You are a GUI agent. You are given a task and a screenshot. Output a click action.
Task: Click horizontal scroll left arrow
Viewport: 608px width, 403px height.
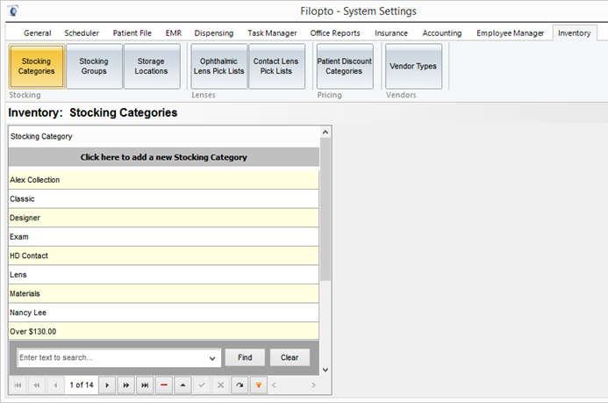274,385
